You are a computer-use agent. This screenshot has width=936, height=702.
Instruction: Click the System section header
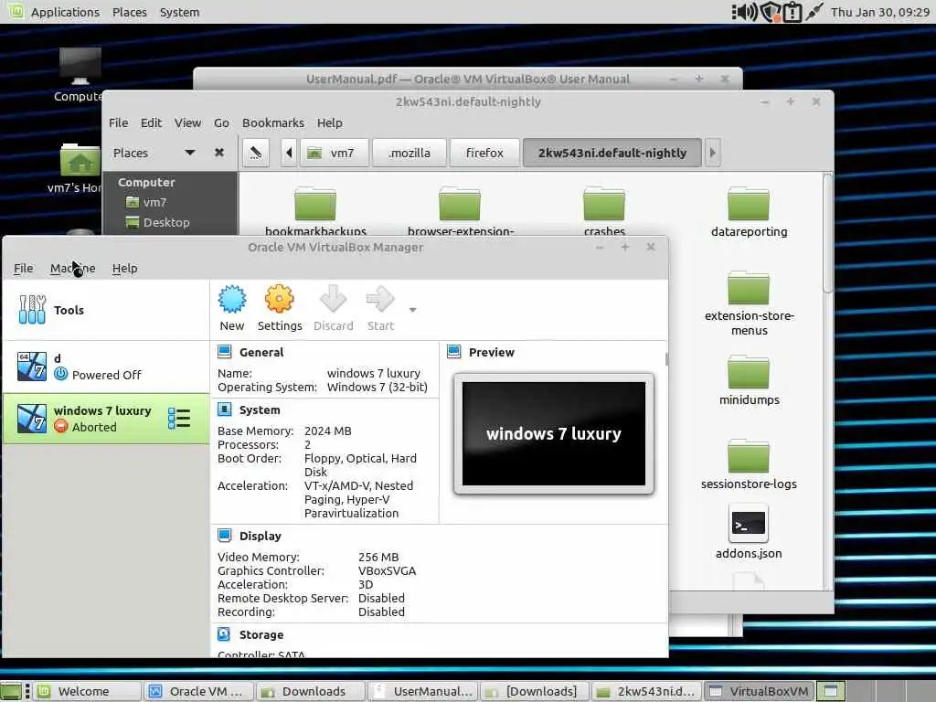pyautogui.click(x=259, y=410)
